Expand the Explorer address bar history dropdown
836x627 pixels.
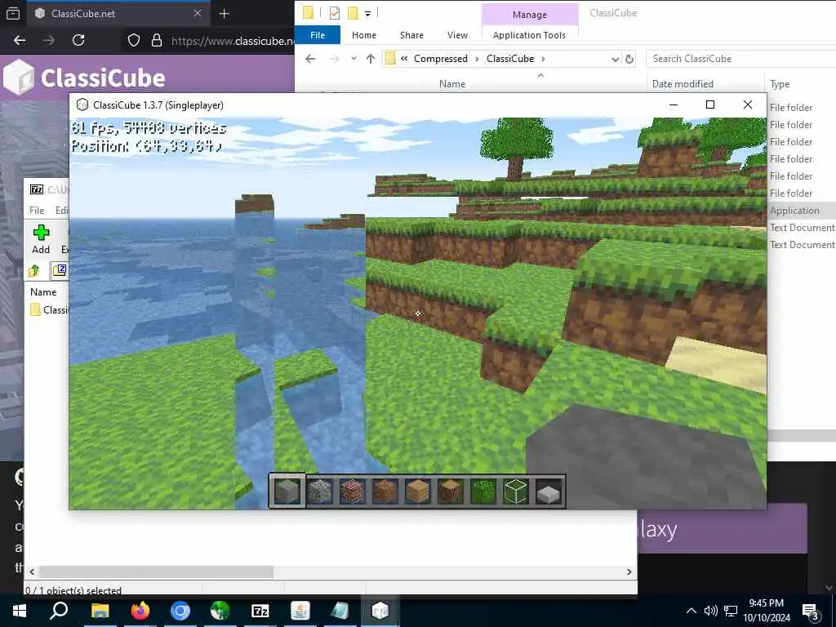tap(615, 59)
